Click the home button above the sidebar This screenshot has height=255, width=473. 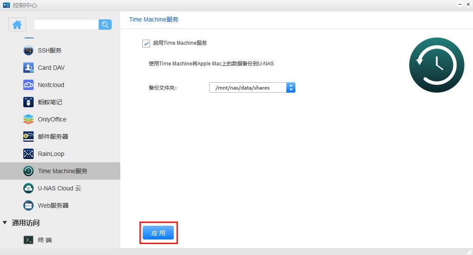point(16,25)
